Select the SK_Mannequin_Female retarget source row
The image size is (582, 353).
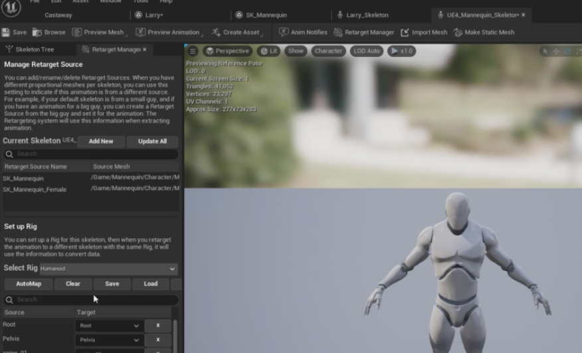tap(91, 189)
